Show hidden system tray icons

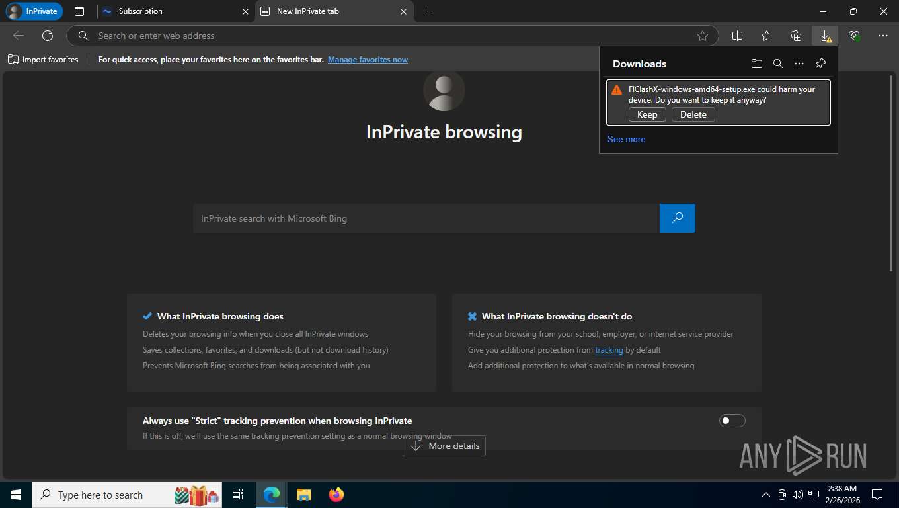[766, 495]
